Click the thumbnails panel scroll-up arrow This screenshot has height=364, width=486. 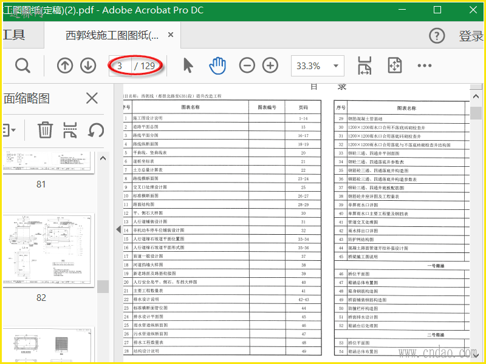(103, 158)
